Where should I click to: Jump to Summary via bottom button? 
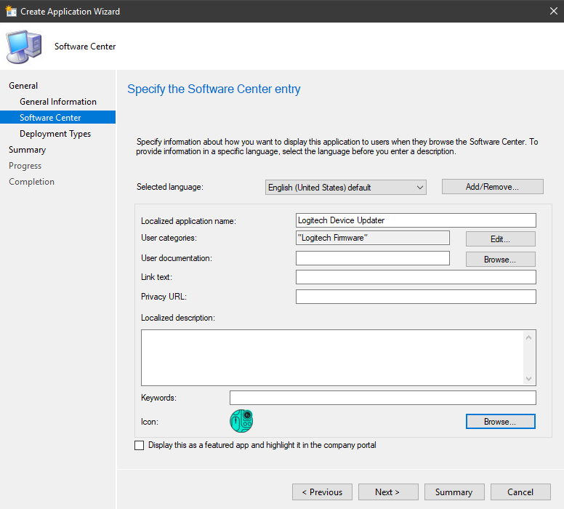(454, 492)
